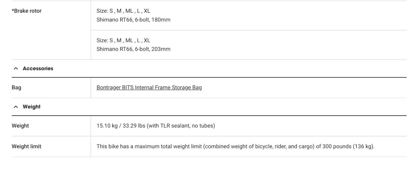Click the Accessories section header label
The width and height of the screenshot is (415, 176).
point(38,69)
